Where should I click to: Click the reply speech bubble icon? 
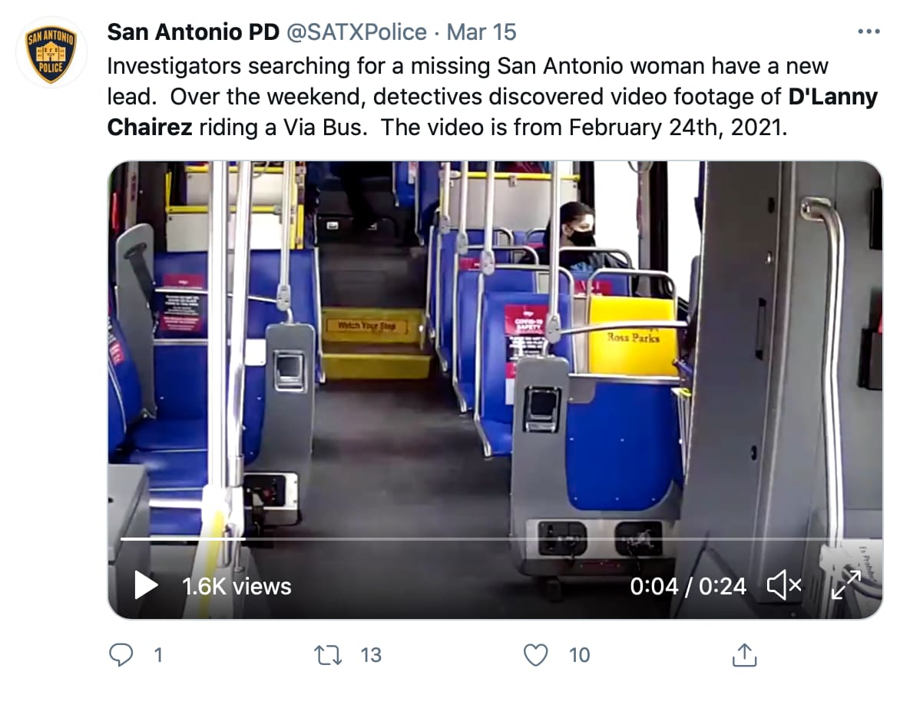[x=121, y=654]
